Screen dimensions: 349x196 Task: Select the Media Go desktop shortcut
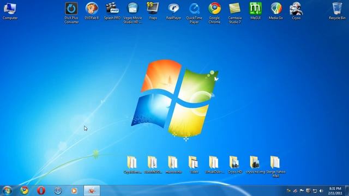pyautogui.click(x=276, y=11)
